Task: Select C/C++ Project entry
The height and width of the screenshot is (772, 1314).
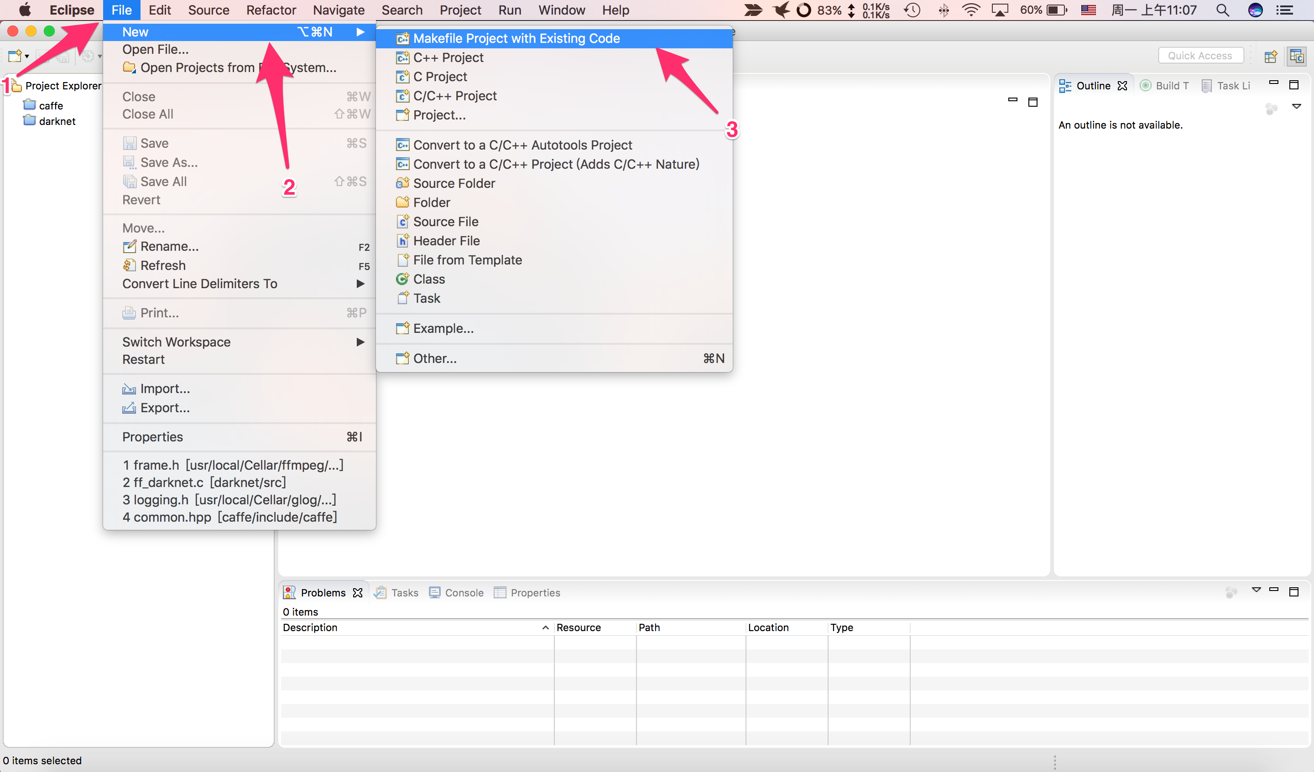Action: pos(554,96)
